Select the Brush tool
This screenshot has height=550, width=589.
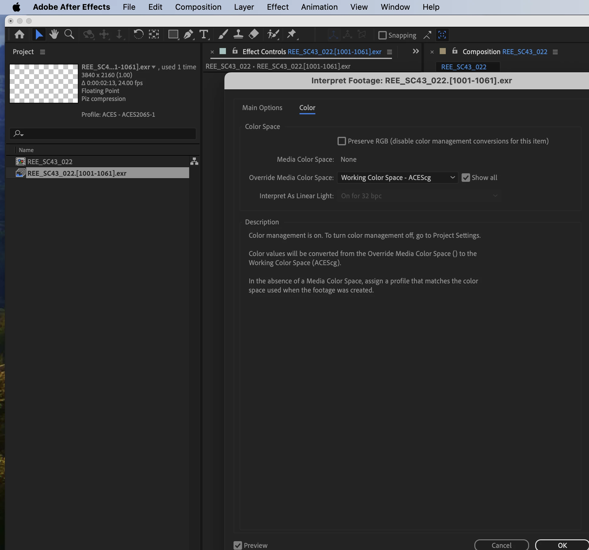pyautogui.click(x=223, y=34)
